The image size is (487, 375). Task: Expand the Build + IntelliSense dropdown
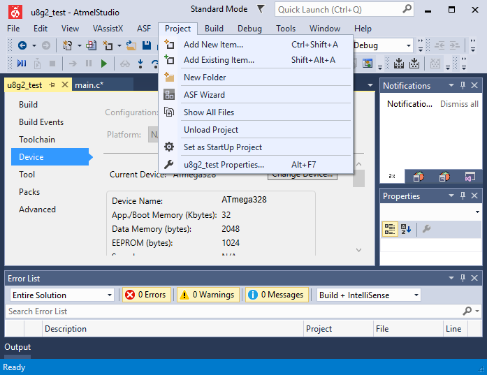pyautogui.click(x=368, y=295)
